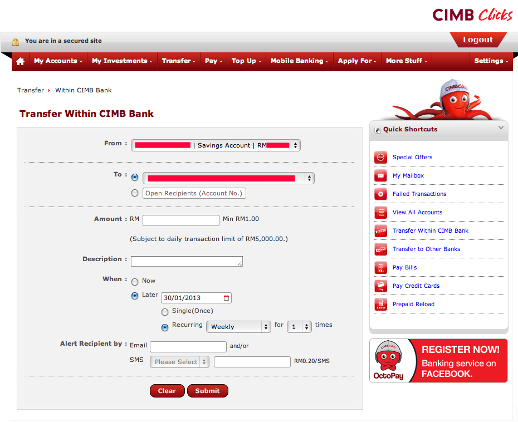Select the saved recipient radio button

point(135,178)
